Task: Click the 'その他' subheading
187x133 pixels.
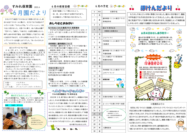Action: [x=51, y=79]
